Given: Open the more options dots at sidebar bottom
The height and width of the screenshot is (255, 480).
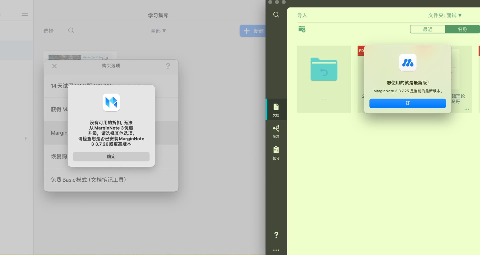Looking at the screenshot, I should [276, 250].
